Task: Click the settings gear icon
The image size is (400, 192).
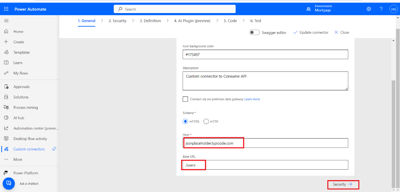Action: pyautogui.click(x=369, y=9)
